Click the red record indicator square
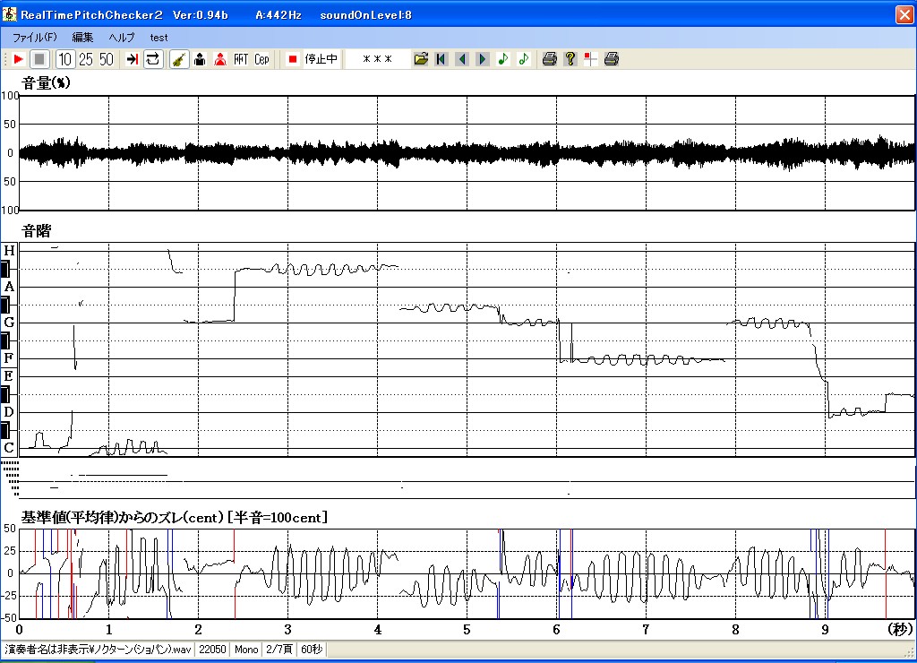This screenshot has height=663, width=917. (293, 59)
